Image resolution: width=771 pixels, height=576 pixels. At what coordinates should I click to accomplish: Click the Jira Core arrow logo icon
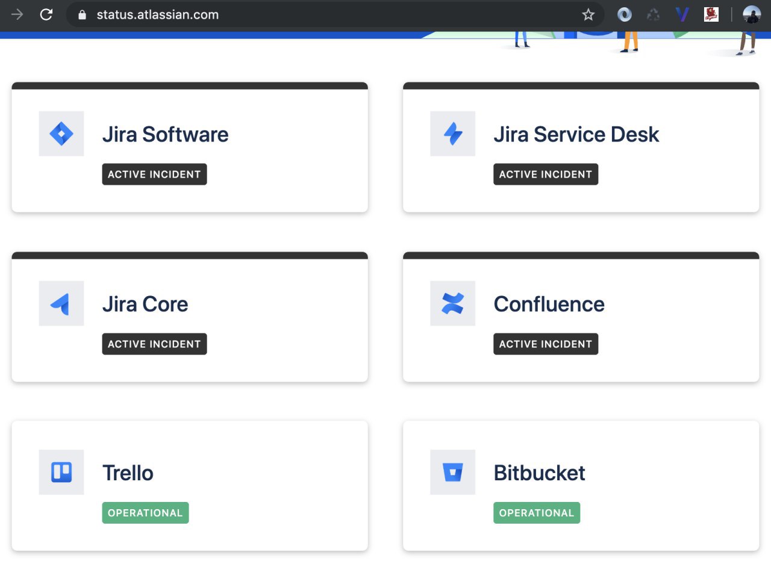tap(61, 303)
